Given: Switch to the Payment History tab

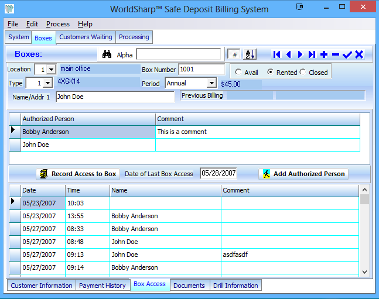Looking at the screenshot, I should point(103,286).
